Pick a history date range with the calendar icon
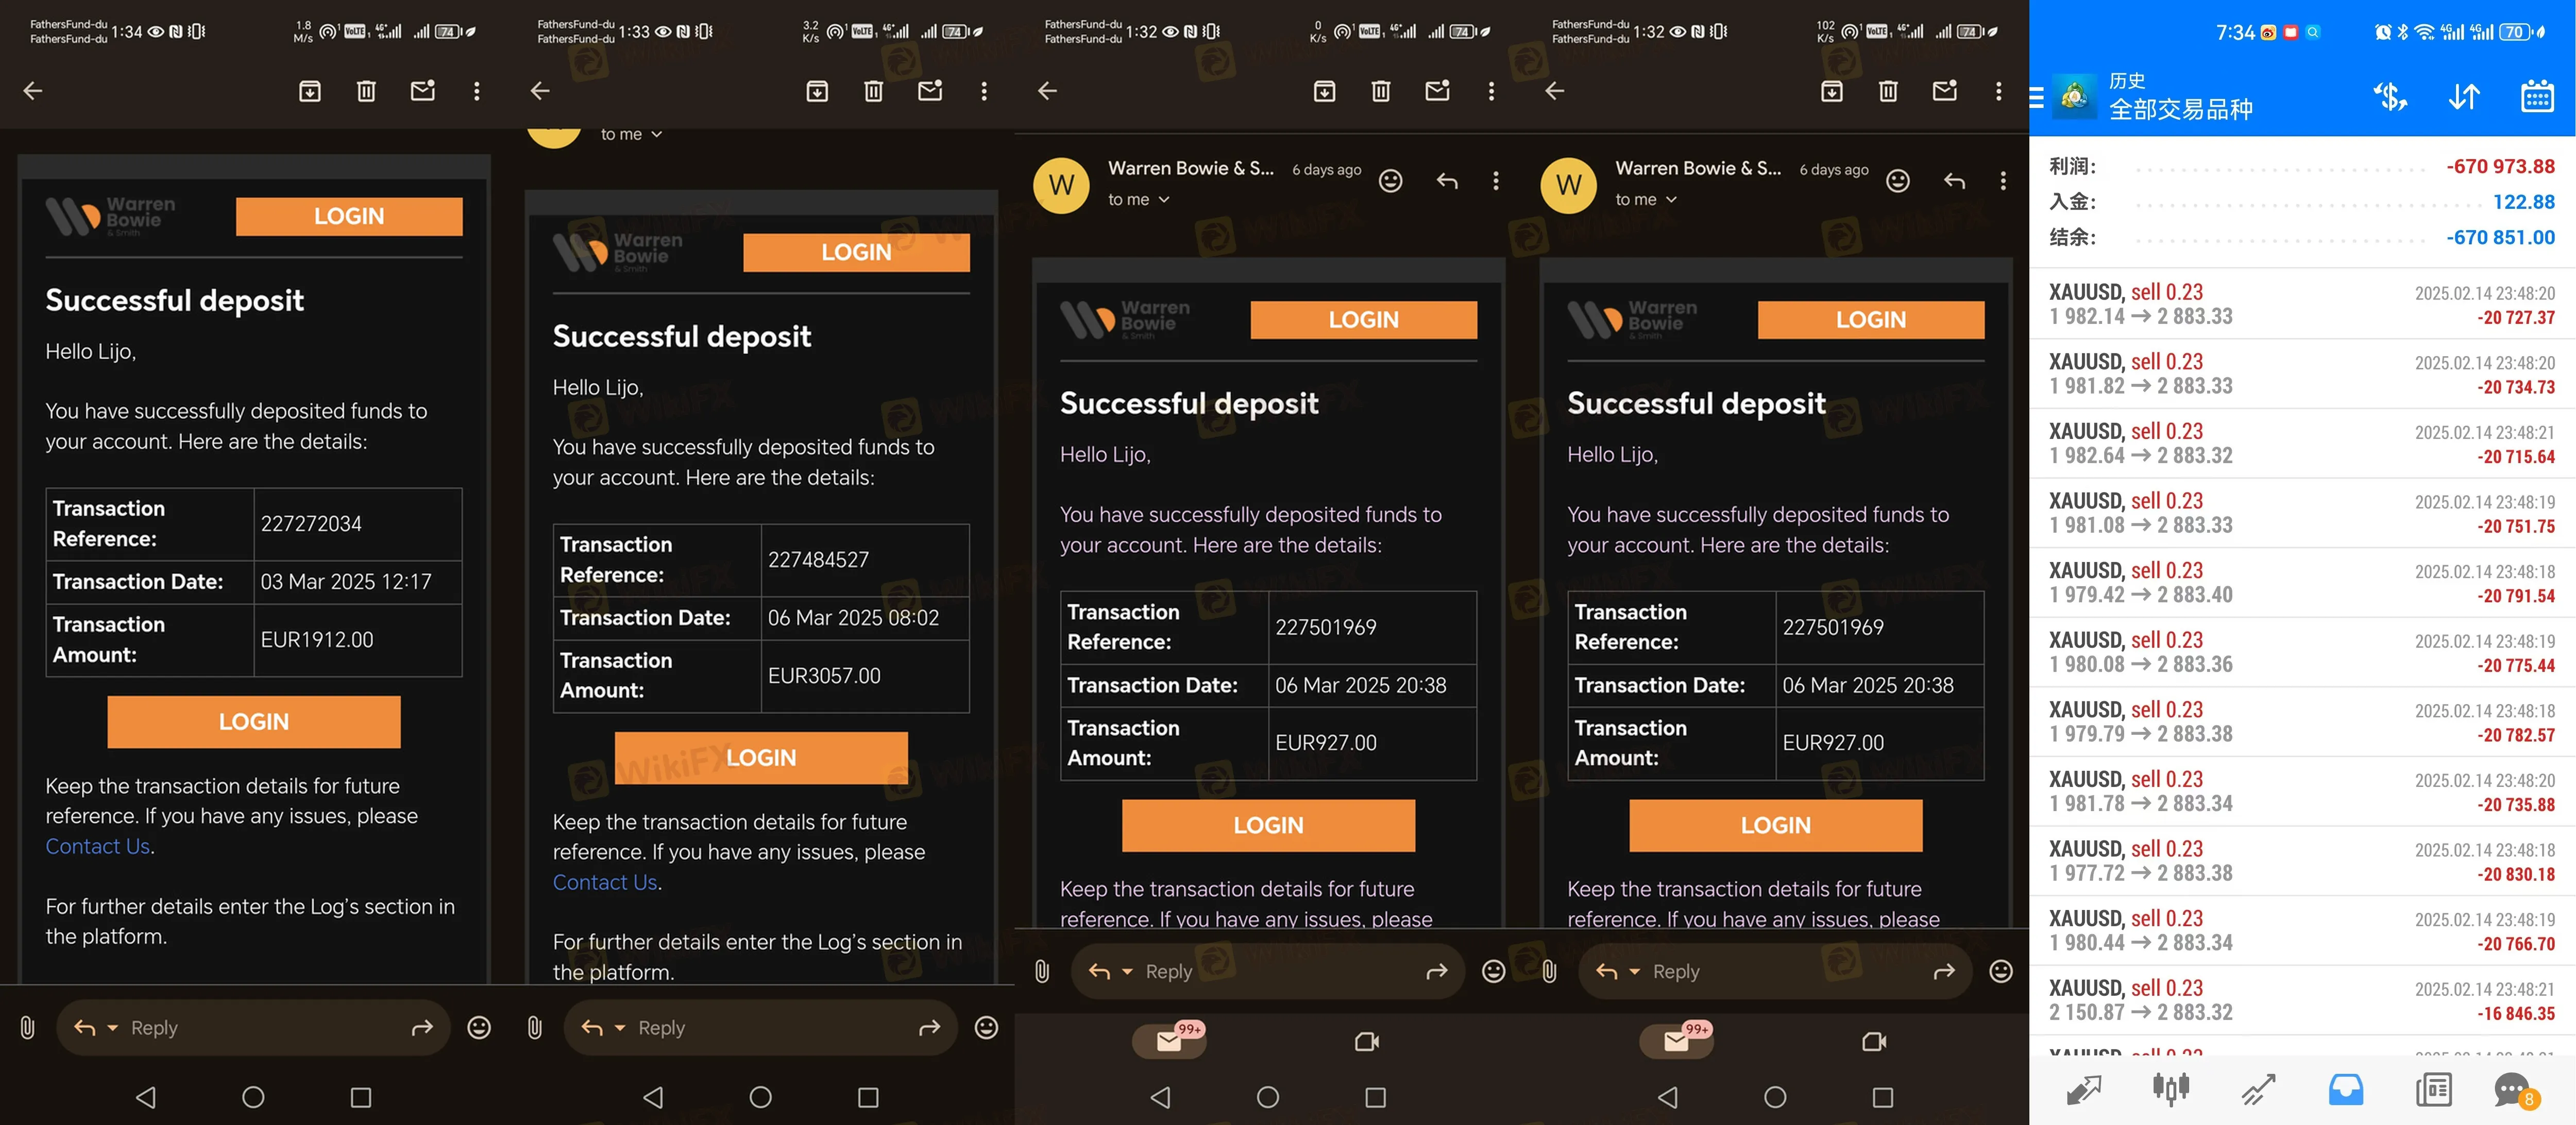This screenshot has width=2576, height=1125. [2537, 97]
